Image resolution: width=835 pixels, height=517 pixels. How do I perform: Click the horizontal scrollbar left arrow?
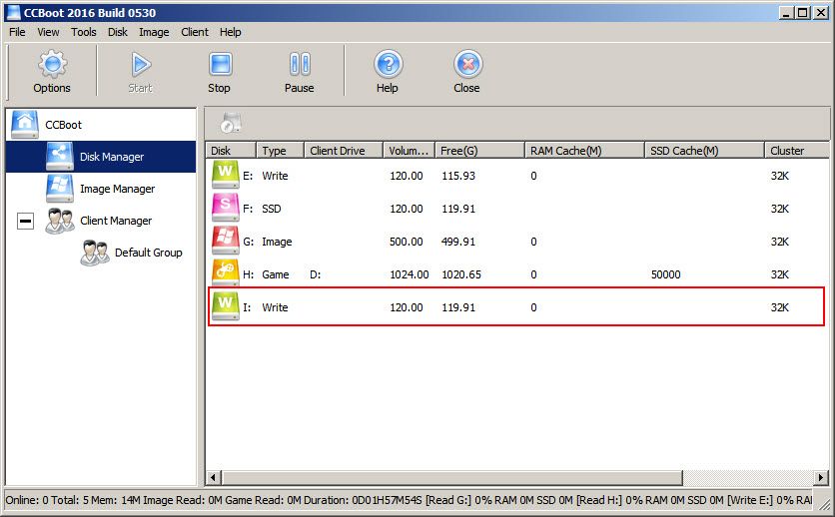pos(214,478)
